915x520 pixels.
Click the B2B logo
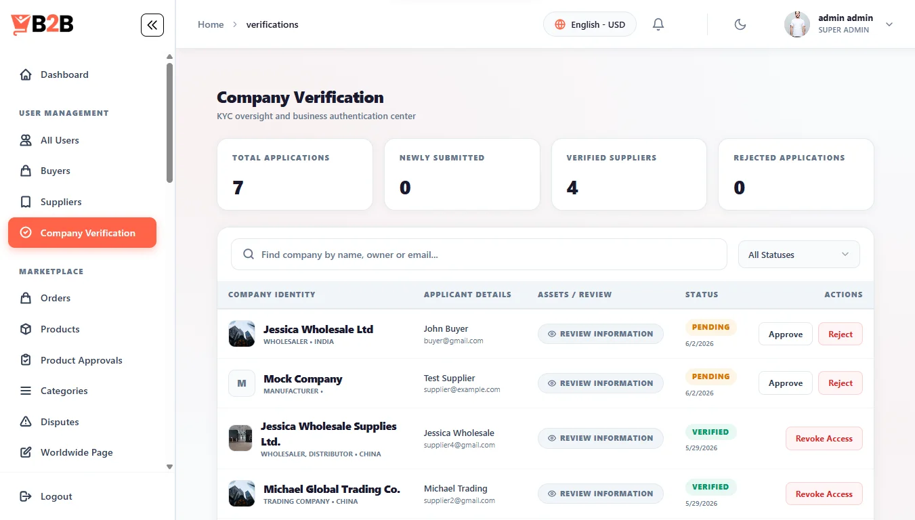click(42, 24)
